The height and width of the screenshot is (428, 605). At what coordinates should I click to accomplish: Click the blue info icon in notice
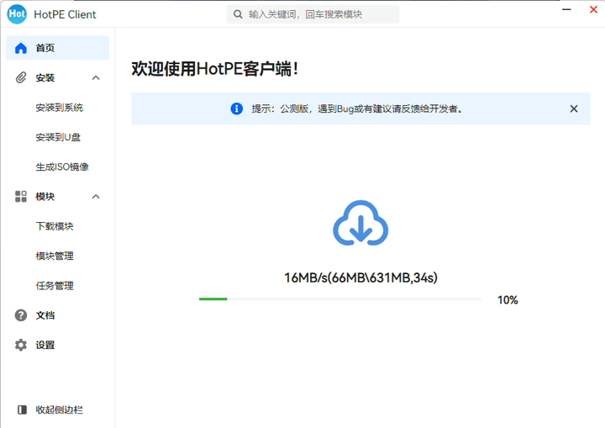pos(236,109)
